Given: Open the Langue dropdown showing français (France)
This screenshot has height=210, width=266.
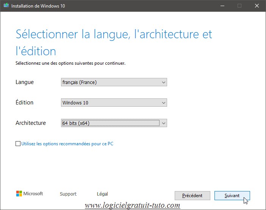Looking at the screenshot, I should [x=114, y=82].
